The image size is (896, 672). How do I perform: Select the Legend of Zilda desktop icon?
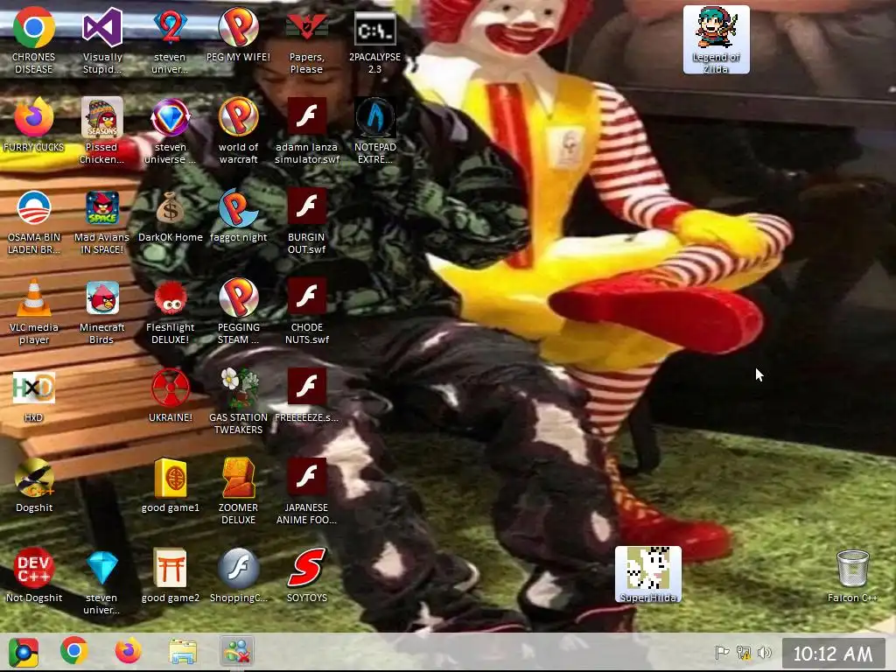716,40
